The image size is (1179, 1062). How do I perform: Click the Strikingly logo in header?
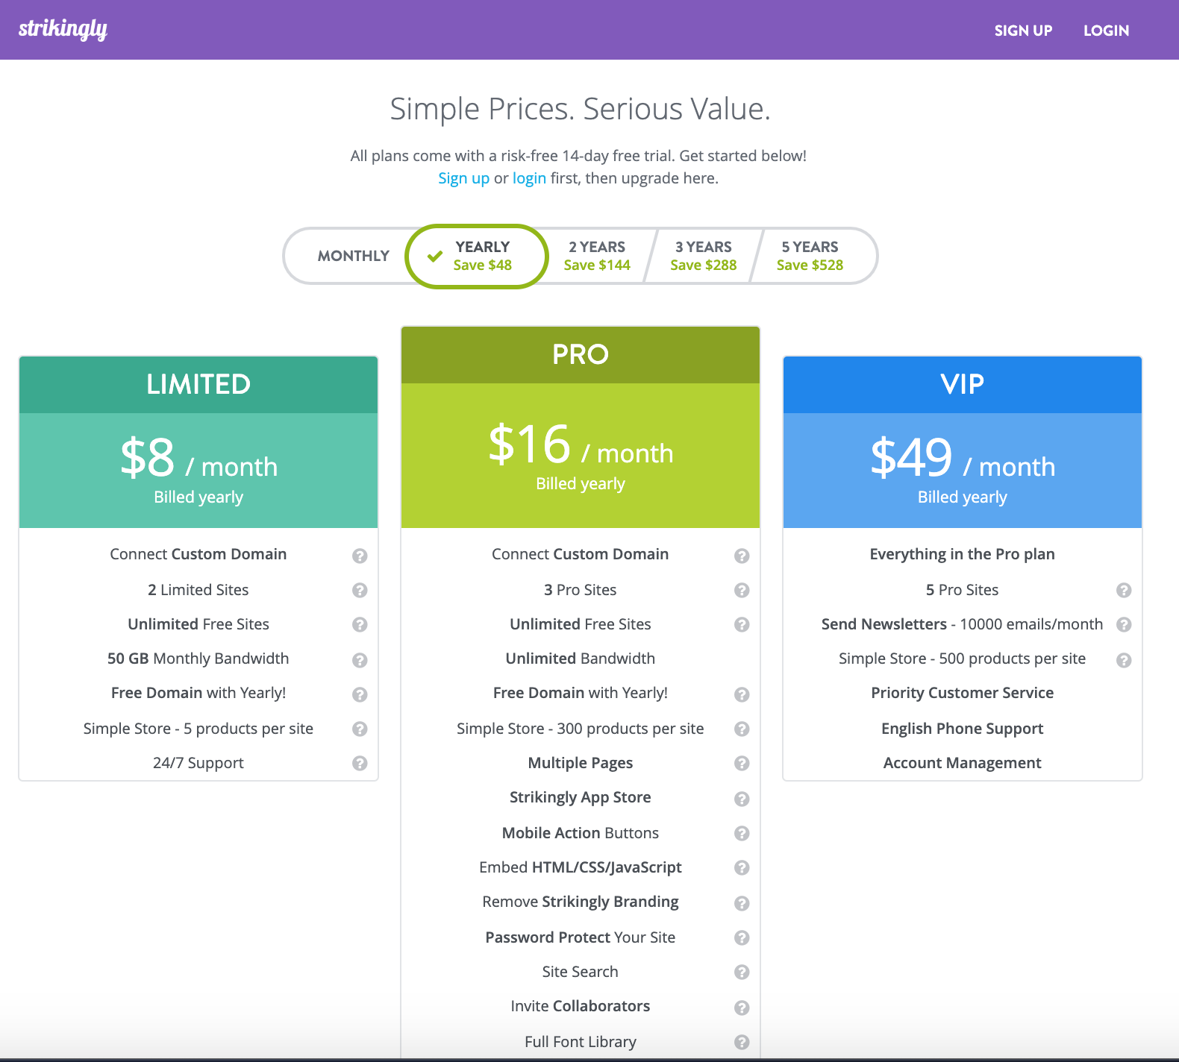click(63, 29)
